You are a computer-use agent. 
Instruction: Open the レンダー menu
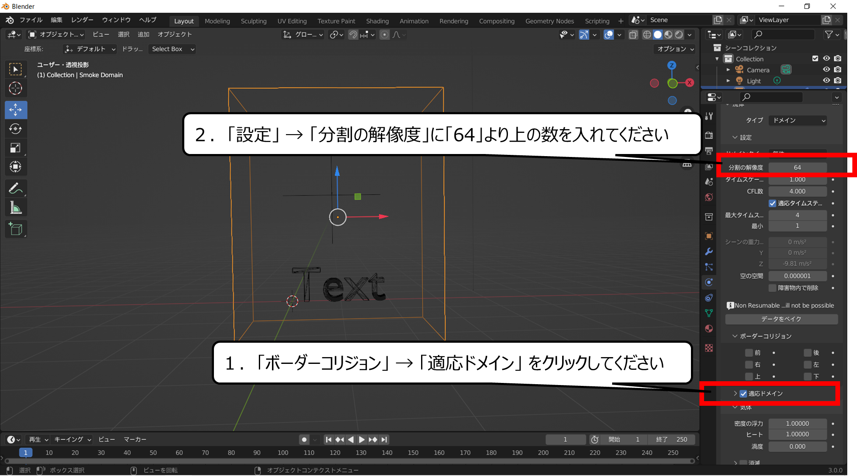[82, 20]
